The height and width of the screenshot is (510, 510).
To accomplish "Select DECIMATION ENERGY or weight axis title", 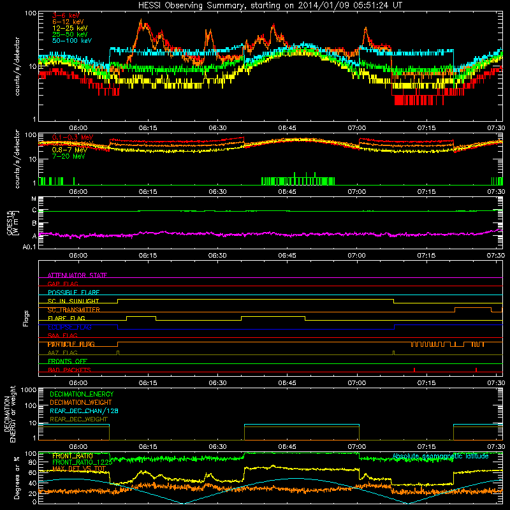I will tap(10, 414).
